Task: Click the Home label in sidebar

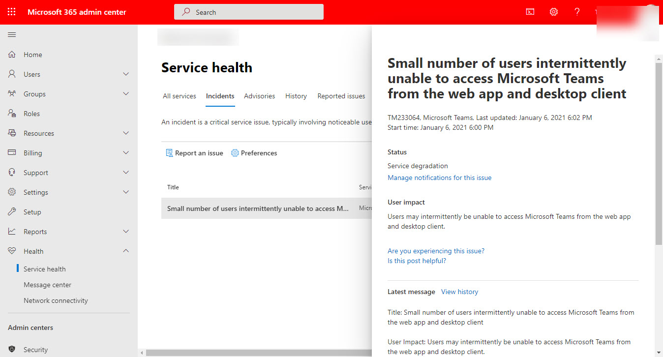Action: coord(33,55)
